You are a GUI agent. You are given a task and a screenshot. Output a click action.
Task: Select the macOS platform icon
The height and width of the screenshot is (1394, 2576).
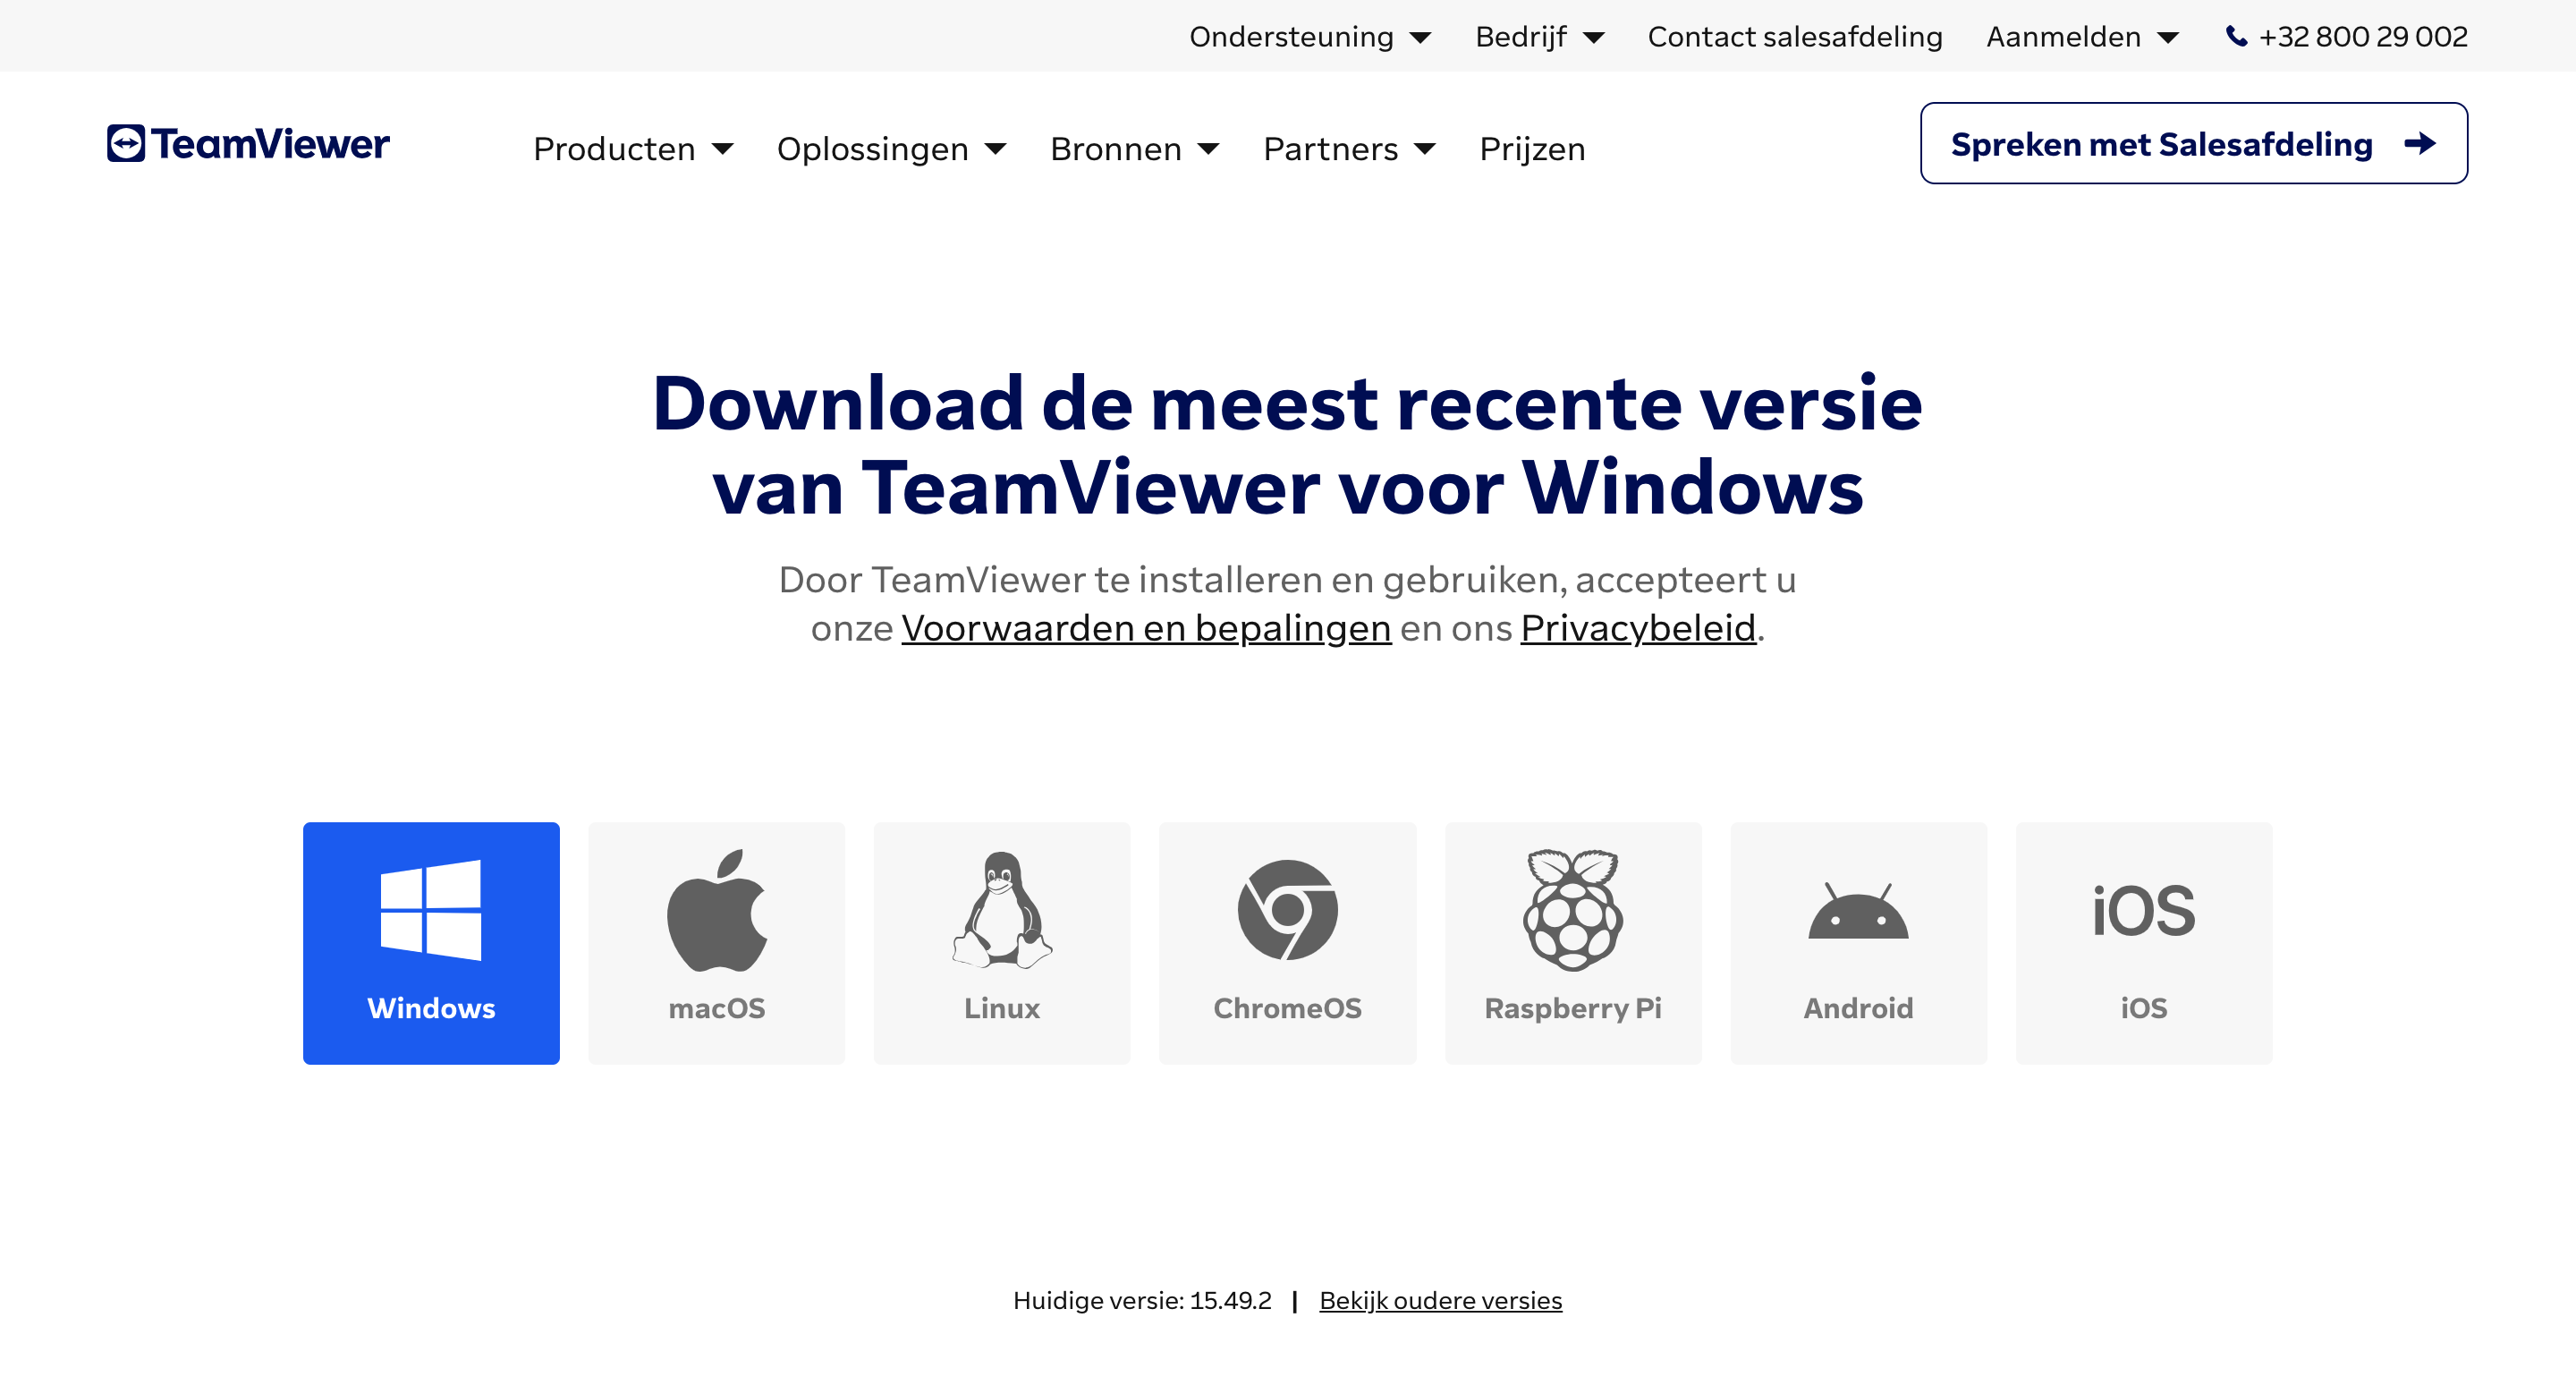pos(717,942)
